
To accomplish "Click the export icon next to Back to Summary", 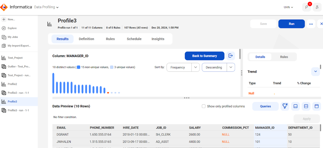I will click(230, 56).
